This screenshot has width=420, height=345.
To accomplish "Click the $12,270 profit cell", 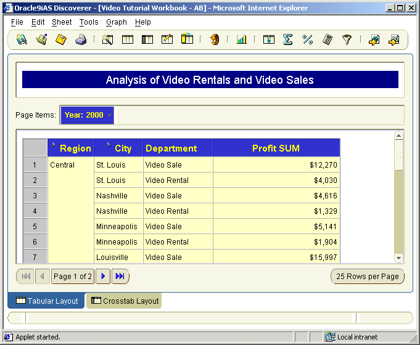I will click(276, 165).
